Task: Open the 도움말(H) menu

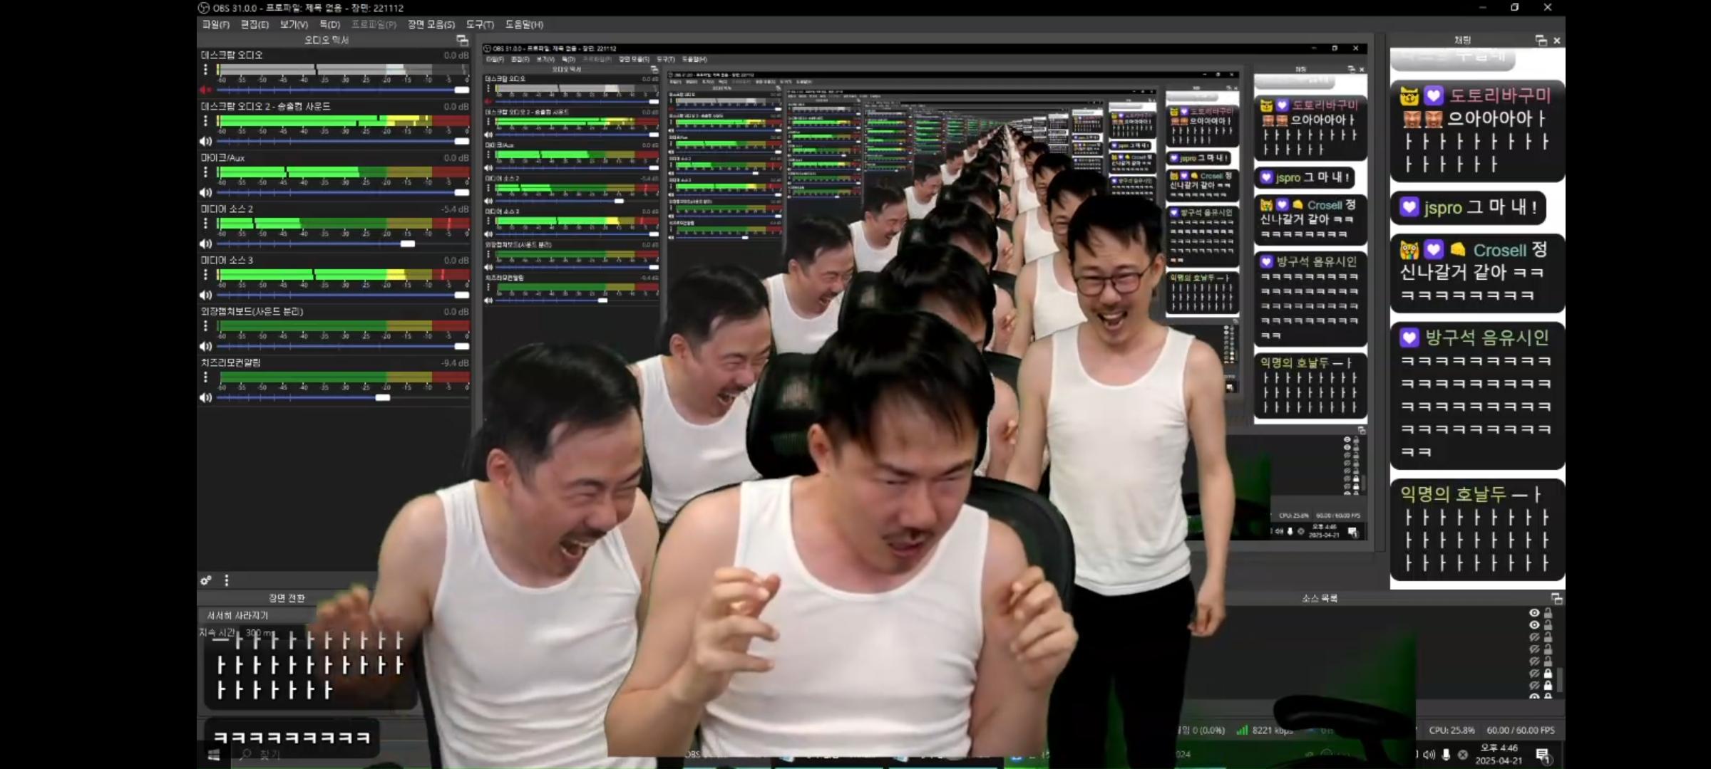Action: [524, 24]
